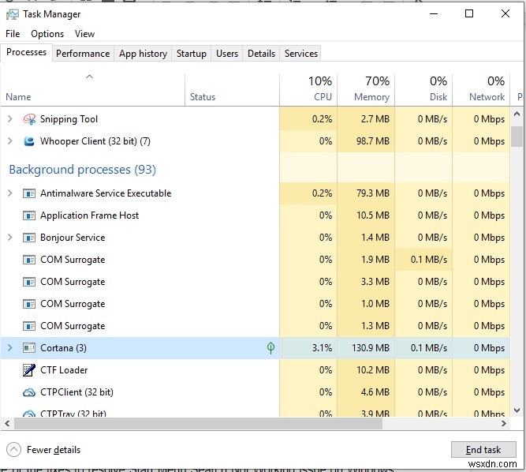526x472 pixels.
Task: Minimize the Task Manager window
Action: point(434,13)
